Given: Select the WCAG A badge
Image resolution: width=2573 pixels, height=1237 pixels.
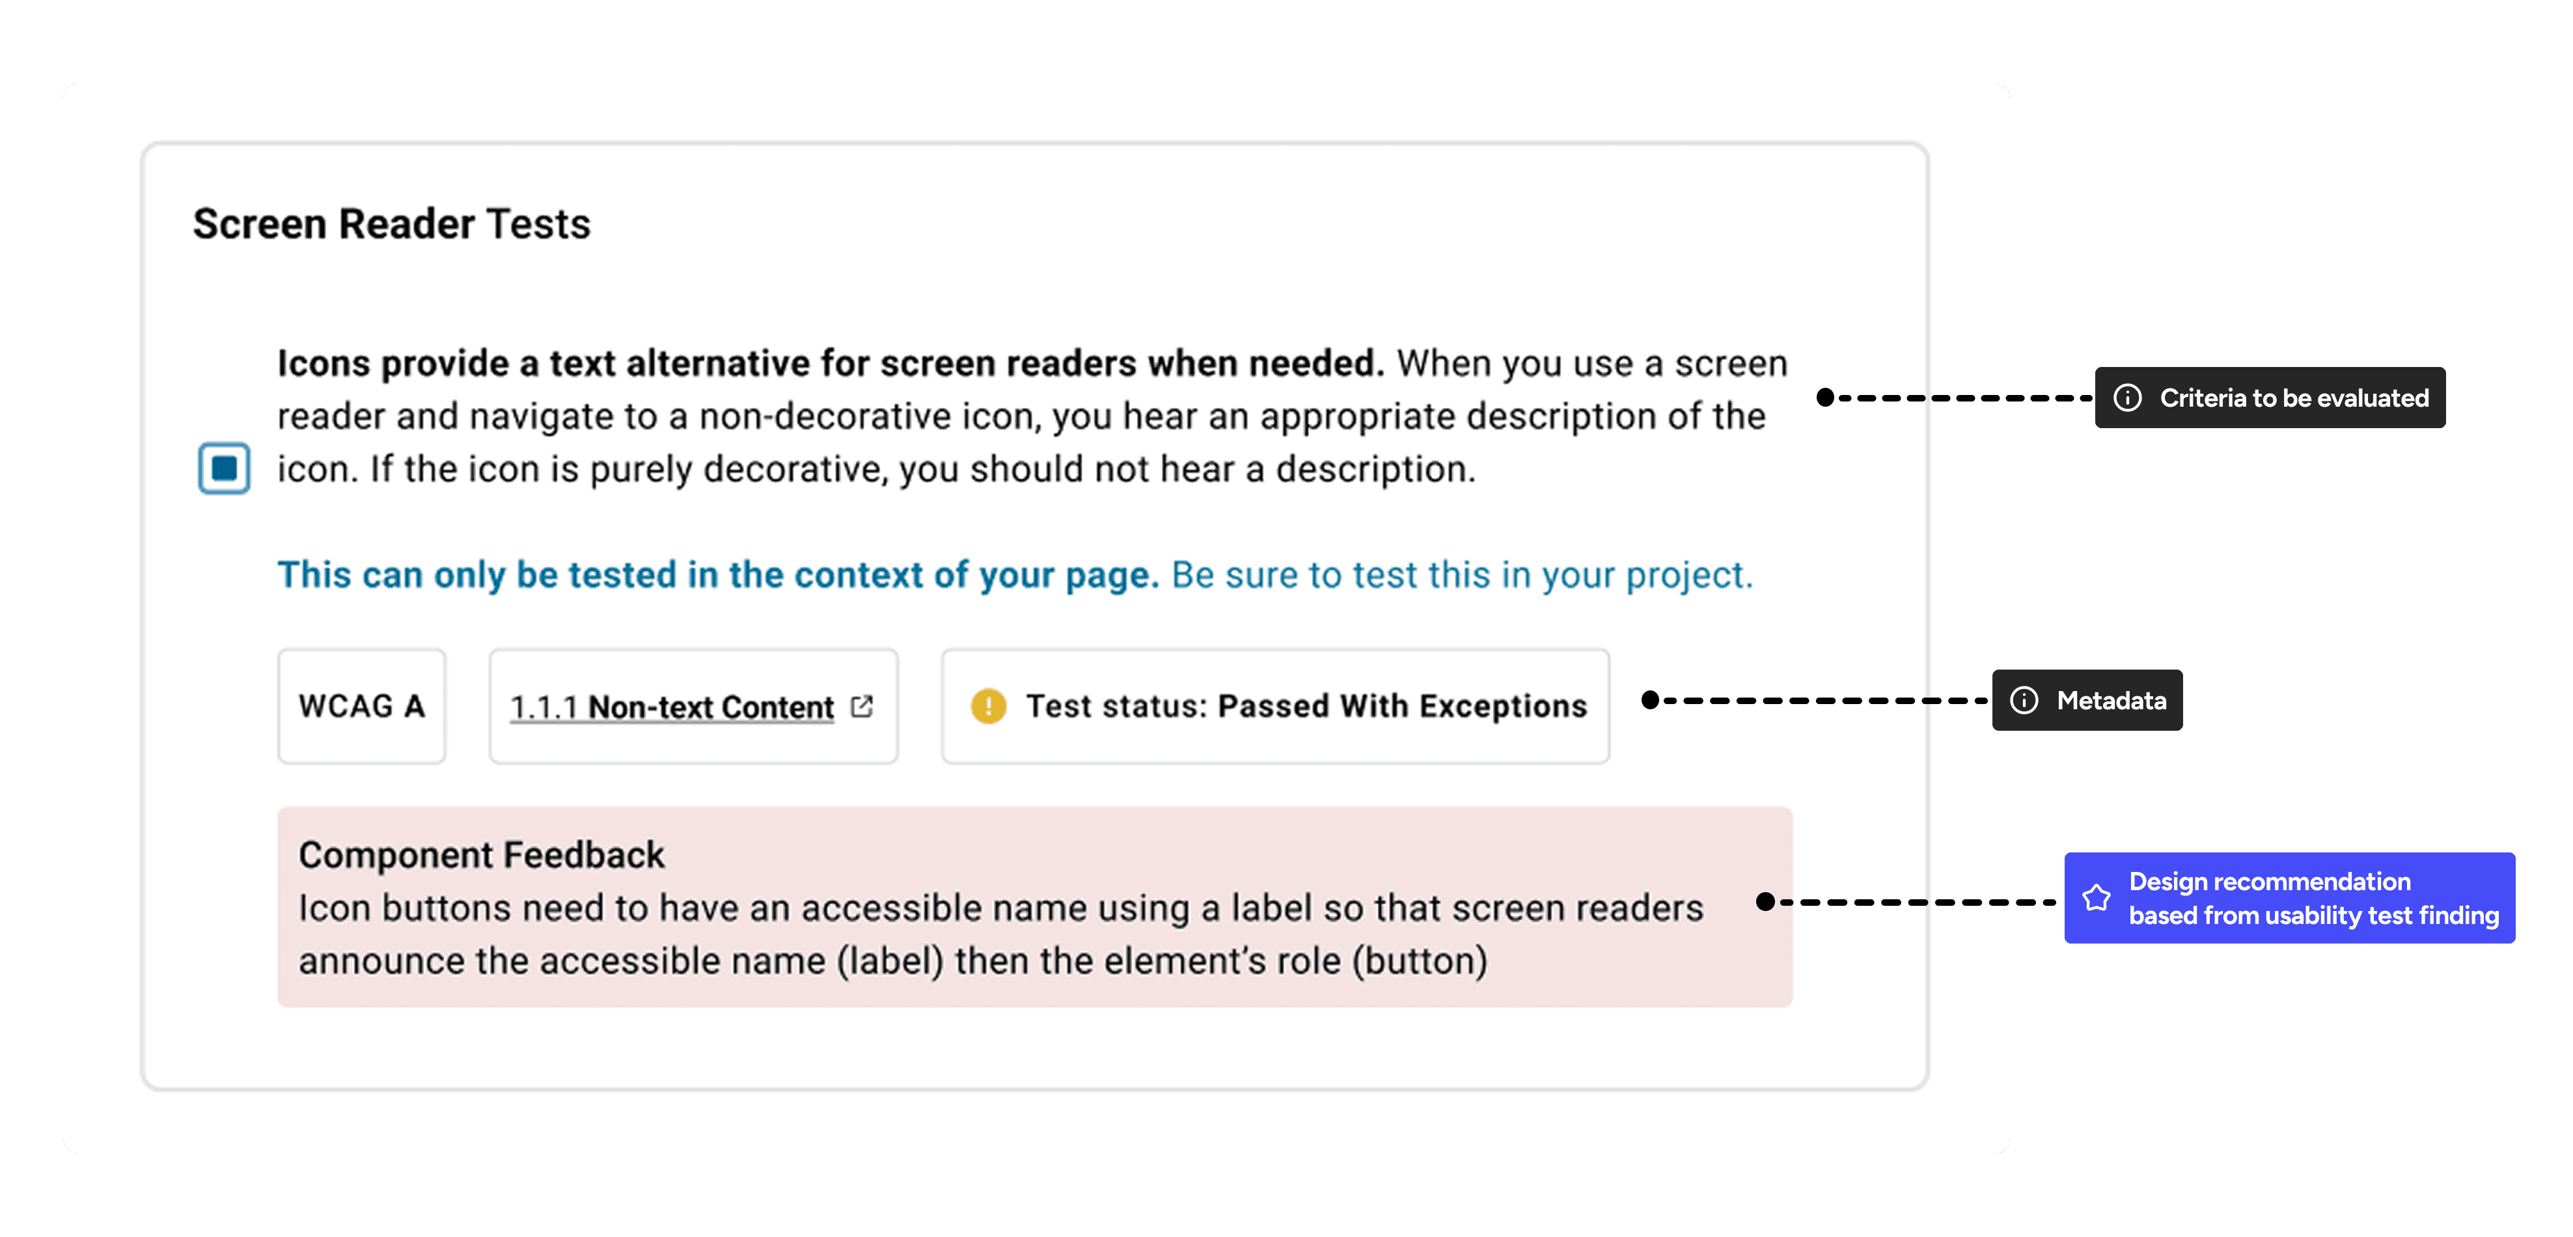Looking at the screenshot, I should (362, 706).
